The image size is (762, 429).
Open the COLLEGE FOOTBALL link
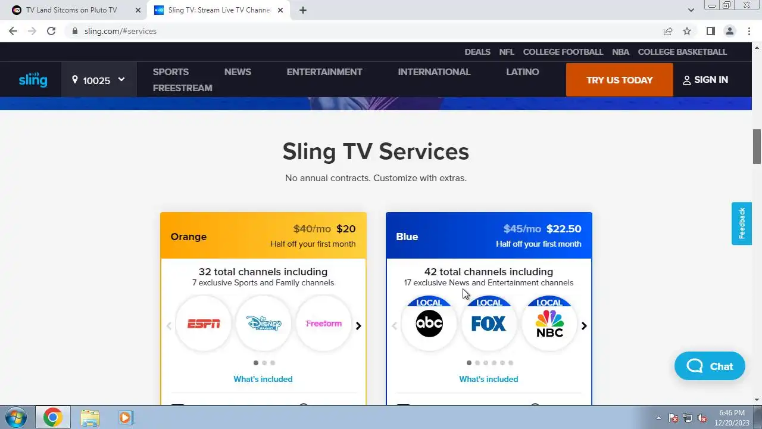563,52
